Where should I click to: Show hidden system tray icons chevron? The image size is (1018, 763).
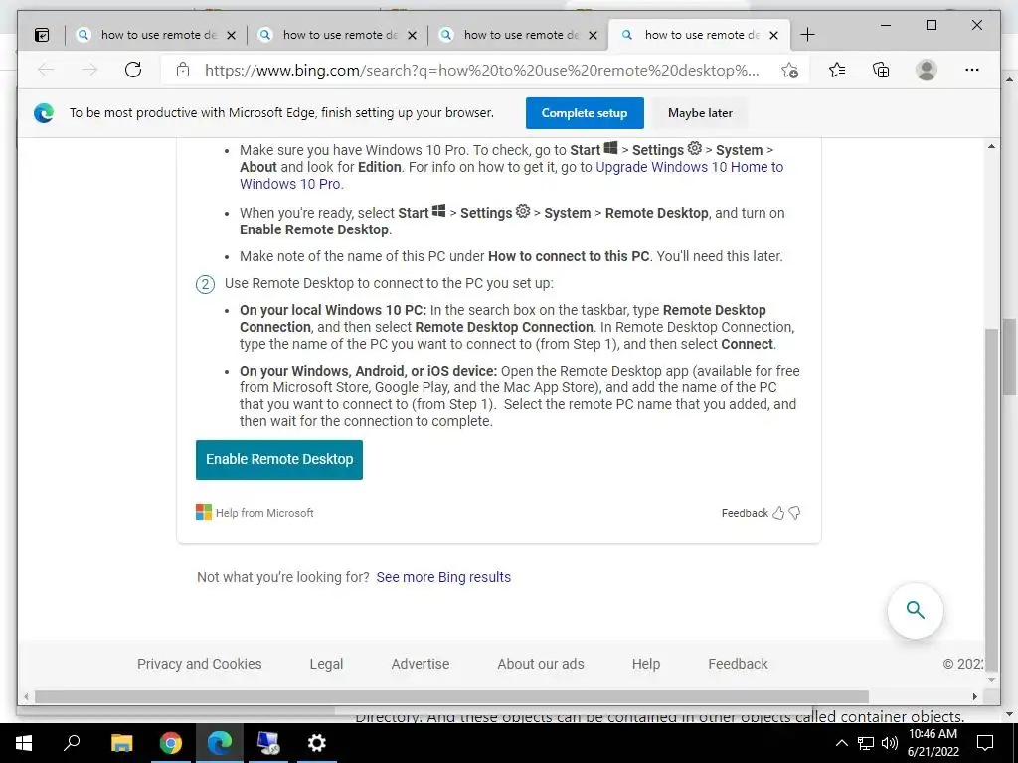[841, 743]
